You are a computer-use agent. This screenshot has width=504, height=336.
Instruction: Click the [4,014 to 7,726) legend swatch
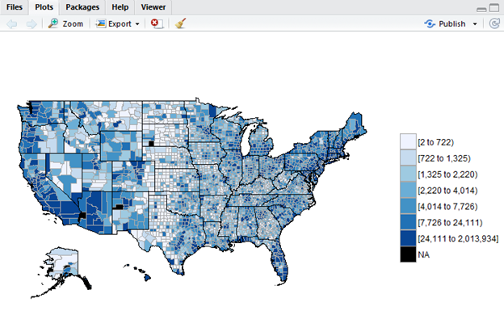click(x=408, y=206)
